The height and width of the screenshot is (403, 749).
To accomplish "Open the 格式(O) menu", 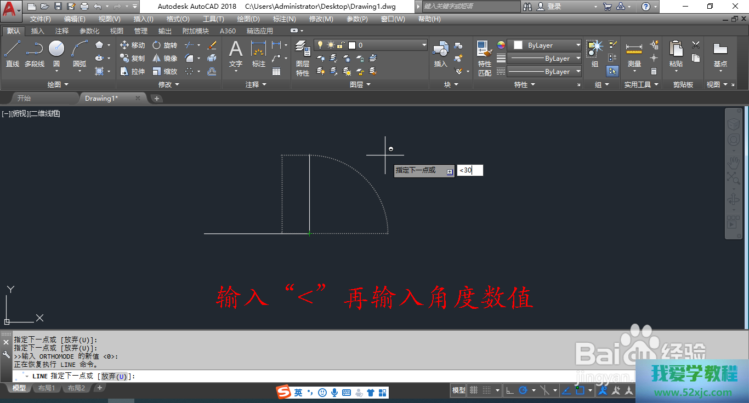I will click(178, 19).
